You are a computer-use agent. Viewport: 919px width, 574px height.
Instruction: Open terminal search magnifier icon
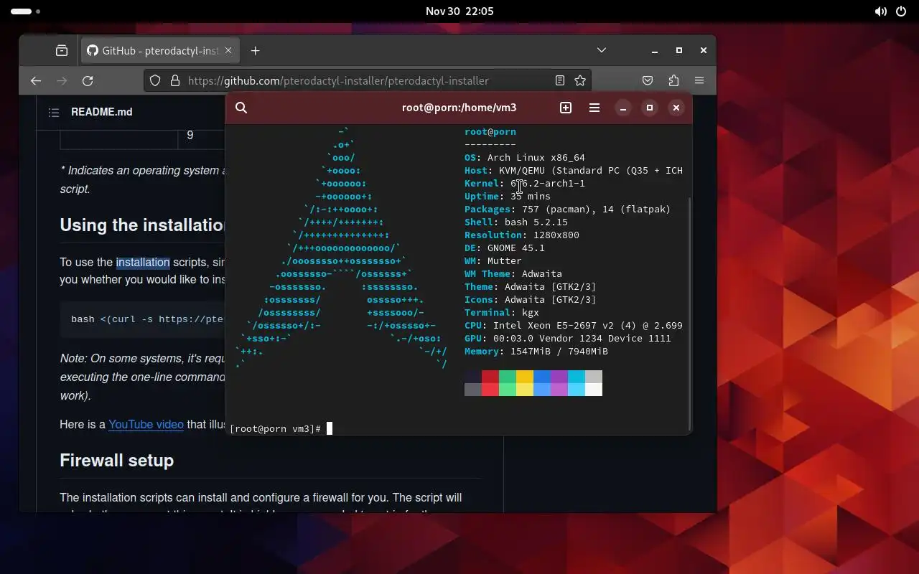pyautogui.click(x=241, y=108)
